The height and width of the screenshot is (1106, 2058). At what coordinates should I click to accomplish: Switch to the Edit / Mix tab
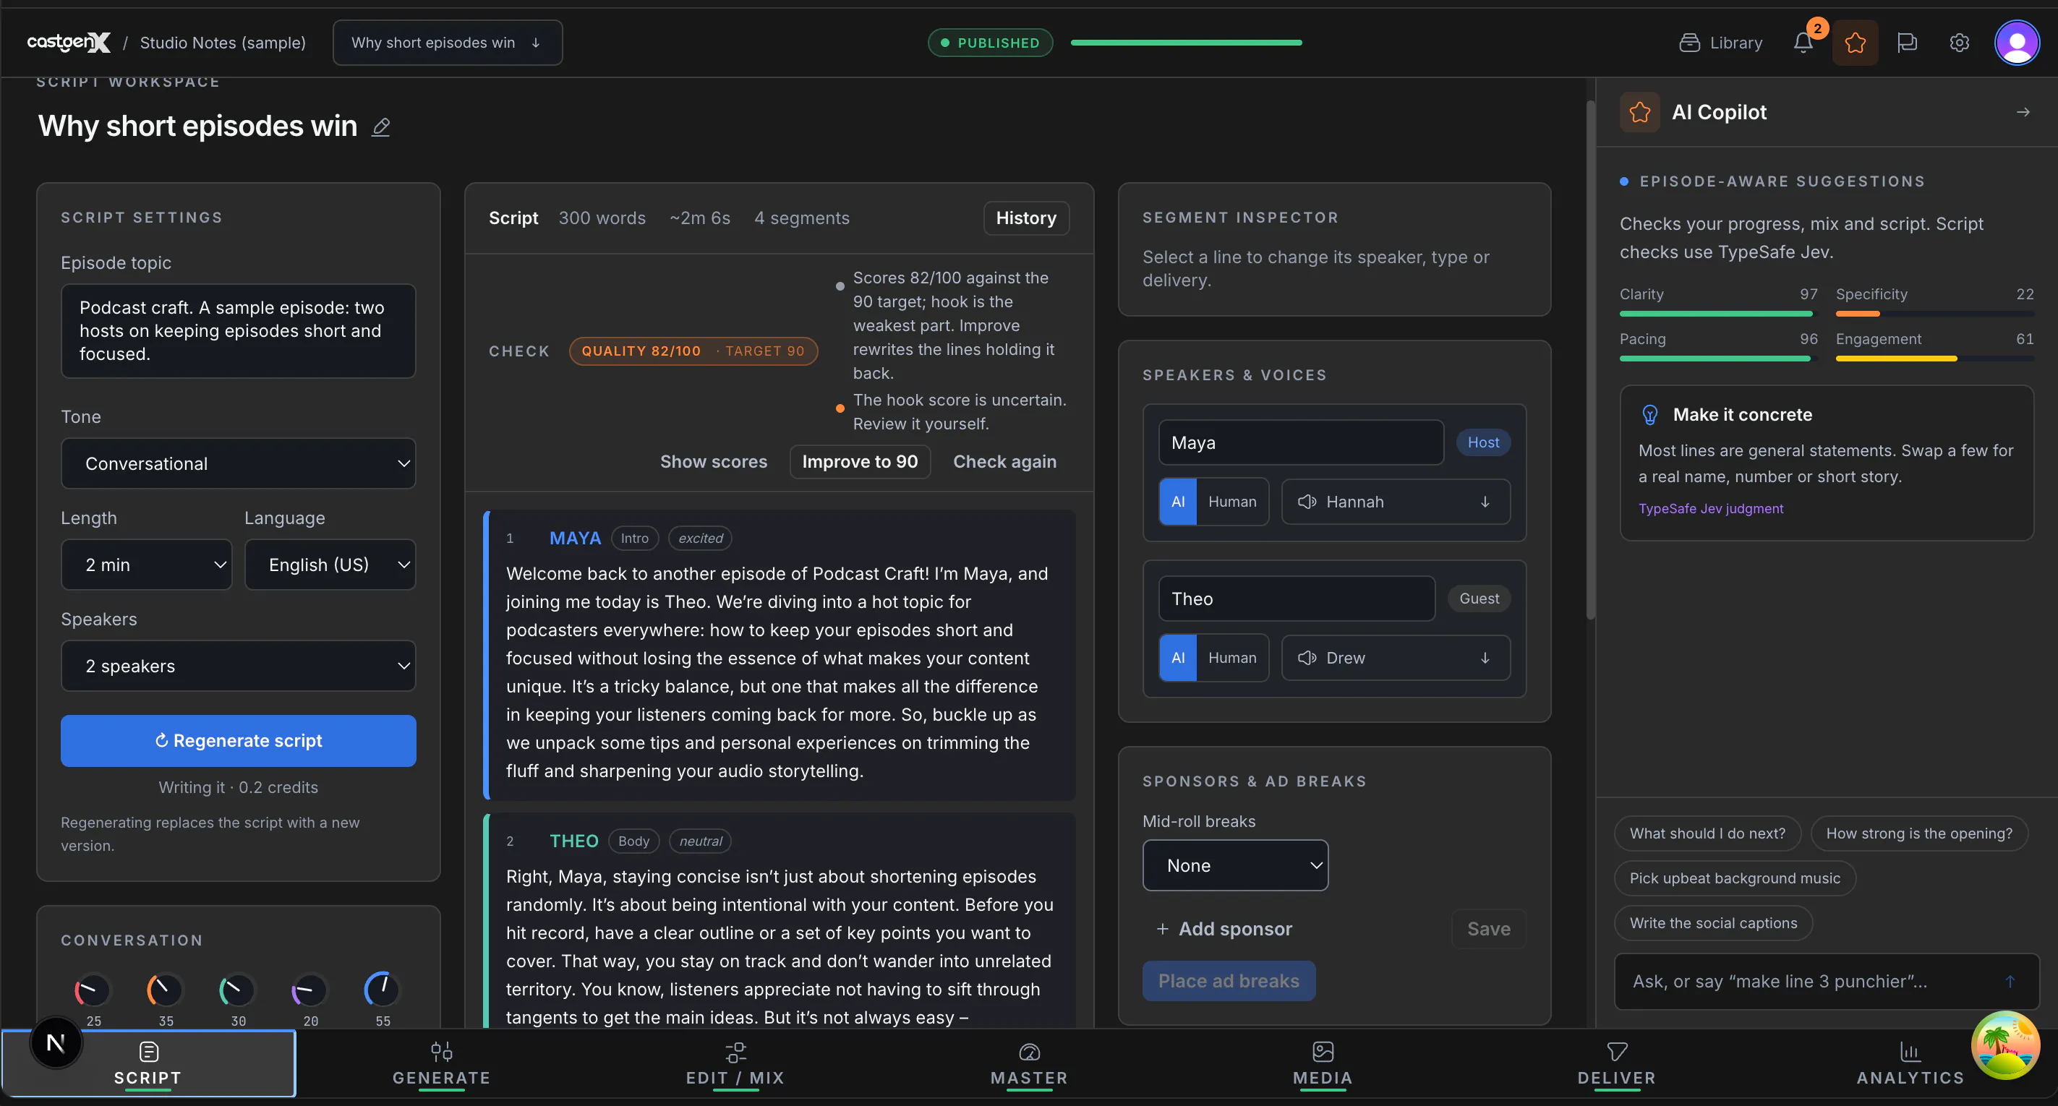click(735, 1063)
